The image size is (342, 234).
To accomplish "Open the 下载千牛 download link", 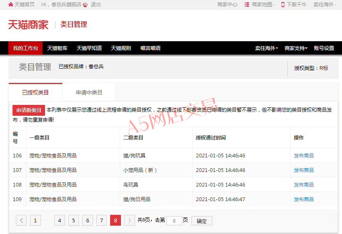I will 297,4.
